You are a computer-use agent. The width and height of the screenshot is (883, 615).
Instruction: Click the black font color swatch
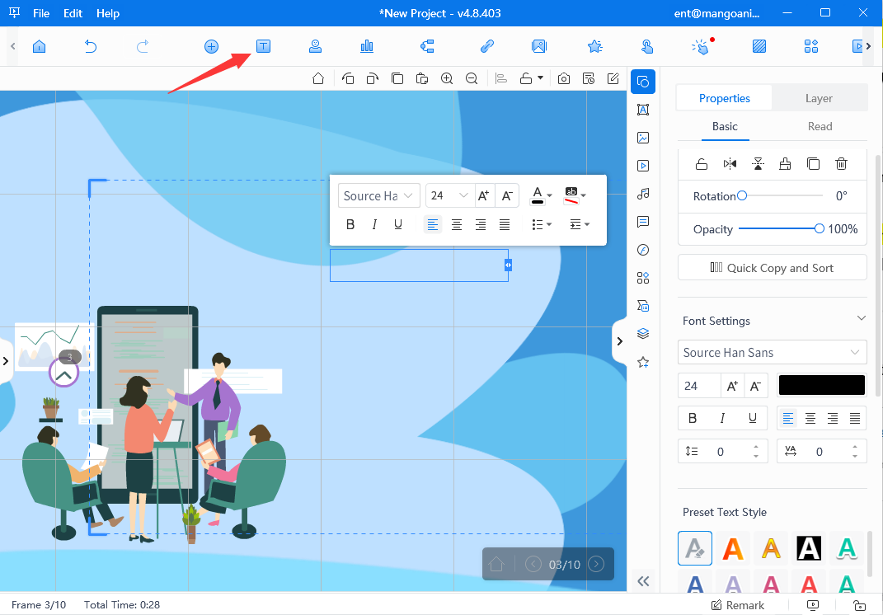[x=821, y=385]
